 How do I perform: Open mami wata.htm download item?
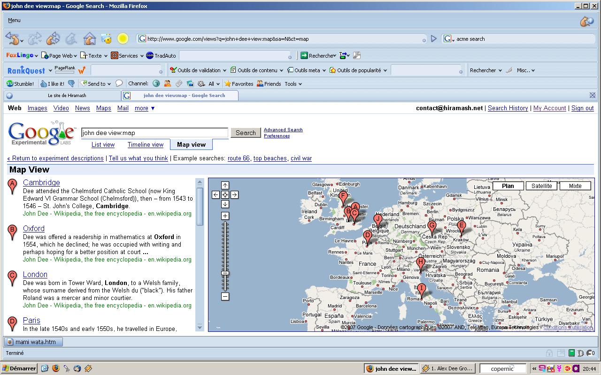pyautogui.click(x=33, y=342)
